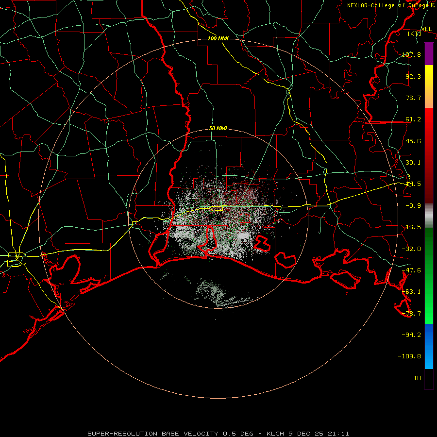Viewport: 437px width, 437px height.
Task: Click the '50 NMI' range ring label
Action: point(218,129)
